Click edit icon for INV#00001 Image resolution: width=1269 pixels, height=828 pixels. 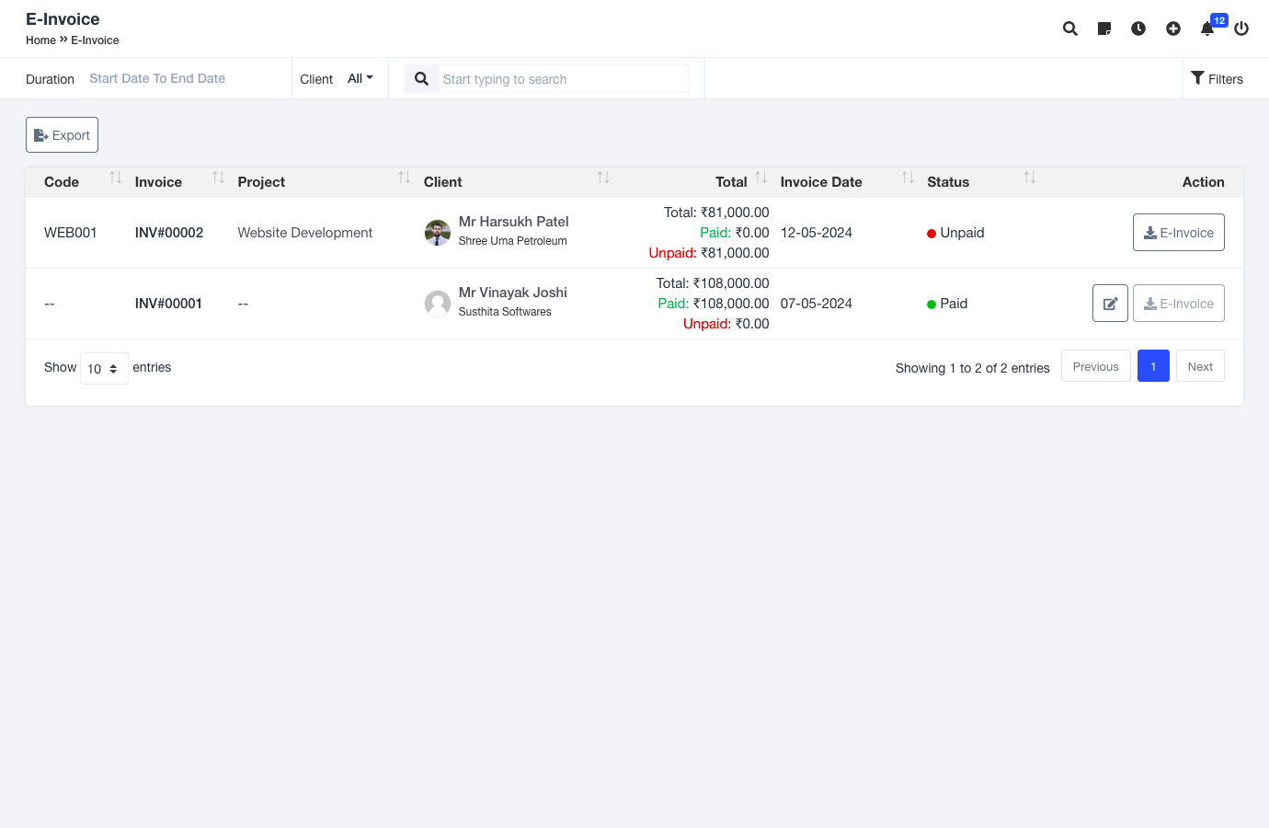[1110, 304]
